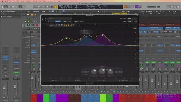This screenshot has height=102, width=181.
Task: Open the band shape Bell dropdown
Action: [85, 72]
